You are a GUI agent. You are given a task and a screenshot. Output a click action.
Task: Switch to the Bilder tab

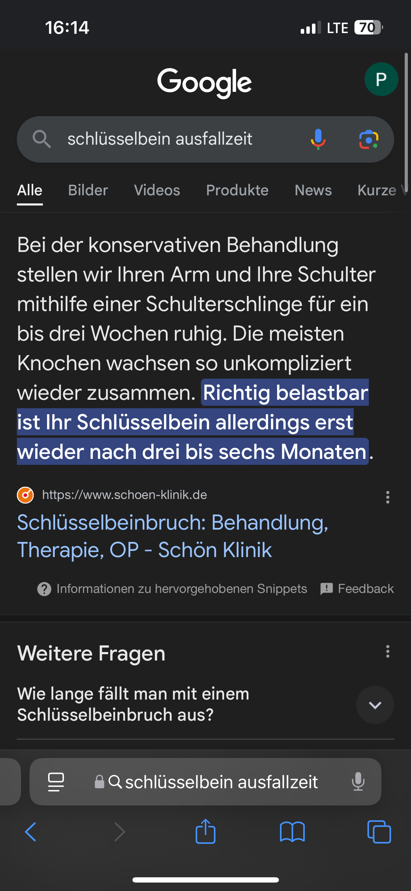88,190
